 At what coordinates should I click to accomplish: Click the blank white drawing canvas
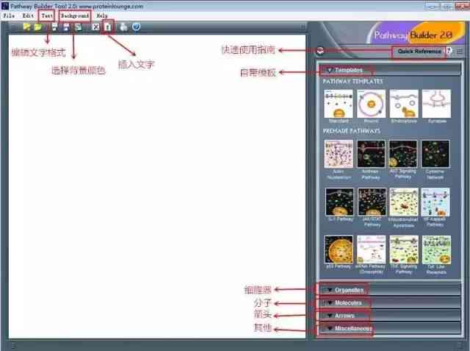(x=157, y=186)
